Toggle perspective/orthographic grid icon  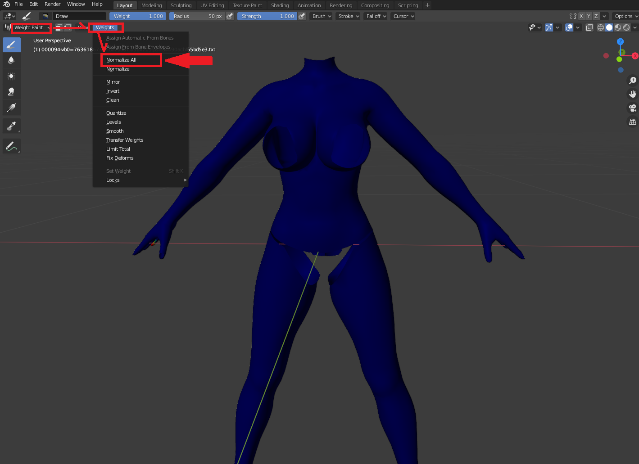point(633,122)
